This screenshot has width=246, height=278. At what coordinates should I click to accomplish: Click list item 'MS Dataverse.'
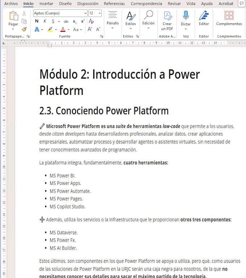tap(64, 233)
